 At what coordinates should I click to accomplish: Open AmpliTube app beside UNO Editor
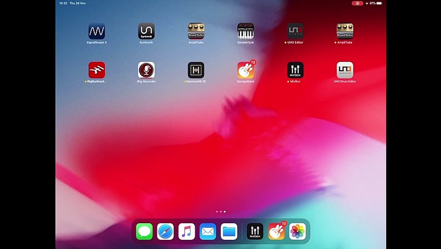pyautogui.click(x=345, y=31)
